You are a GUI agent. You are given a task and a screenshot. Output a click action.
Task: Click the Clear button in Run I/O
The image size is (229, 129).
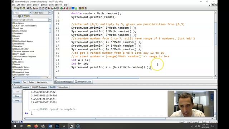point(17,96)
